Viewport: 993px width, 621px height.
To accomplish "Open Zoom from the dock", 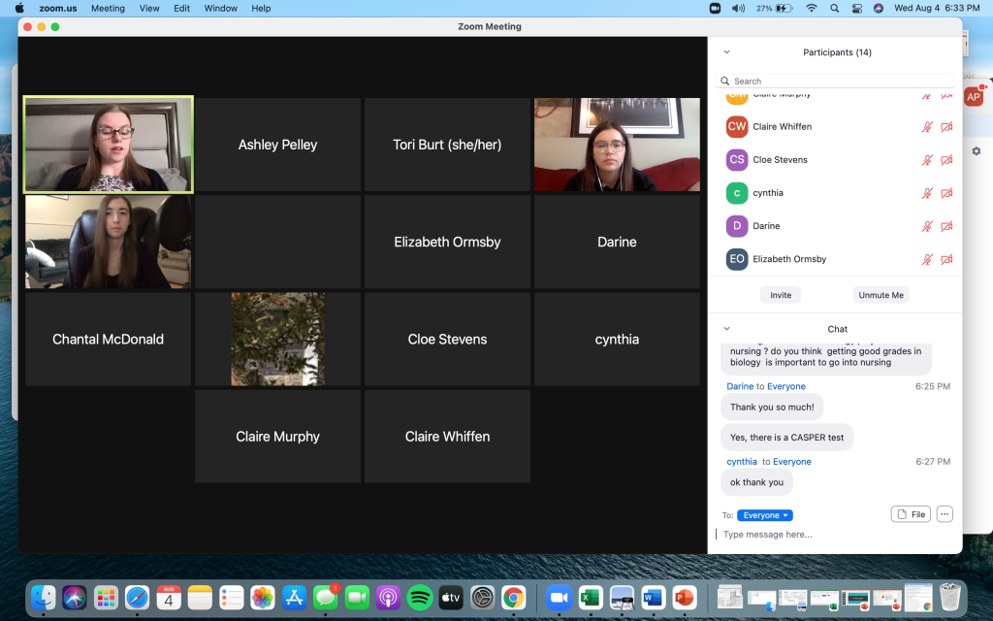I will [x=558, y=597].
